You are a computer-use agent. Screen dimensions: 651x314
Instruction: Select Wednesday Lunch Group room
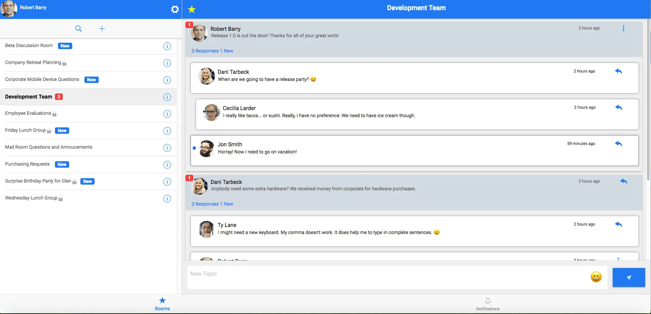tap(88, 198)
